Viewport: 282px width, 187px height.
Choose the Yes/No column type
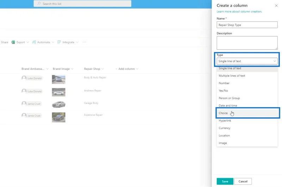247,91
